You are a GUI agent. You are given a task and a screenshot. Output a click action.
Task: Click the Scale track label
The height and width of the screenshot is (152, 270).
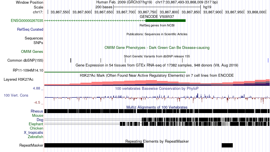[x=39, y=7]
